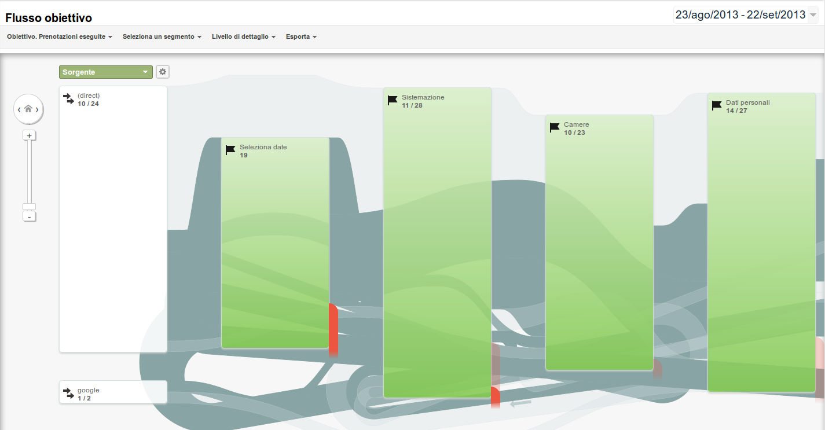Click the minus zoom-out button
The width and height of the screenshot is (825, 430).
tap(30, 216)
